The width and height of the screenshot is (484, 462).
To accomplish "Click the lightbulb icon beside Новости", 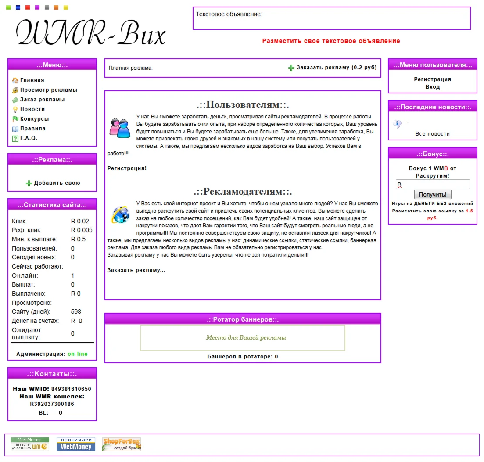I will click(x=15, y=109).
